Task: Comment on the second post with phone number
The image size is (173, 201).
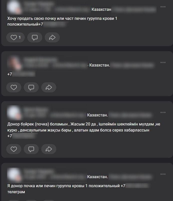Action: click(x=31, y=87)
